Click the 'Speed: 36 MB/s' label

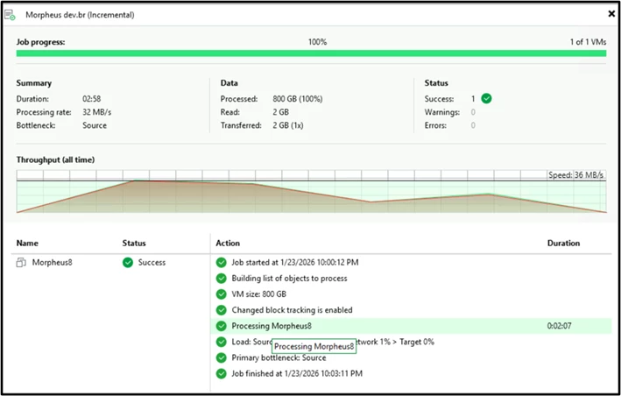[575, 175]
